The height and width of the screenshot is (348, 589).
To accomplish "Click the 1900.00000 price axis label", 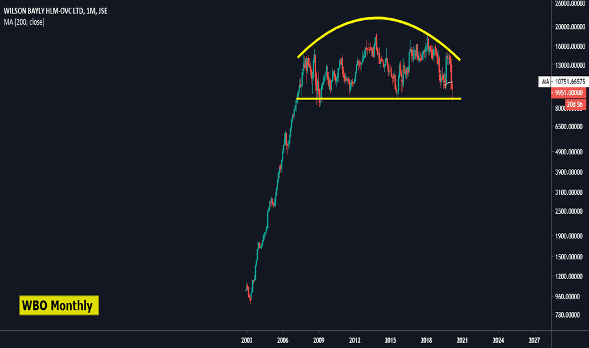I will (569, 236).
